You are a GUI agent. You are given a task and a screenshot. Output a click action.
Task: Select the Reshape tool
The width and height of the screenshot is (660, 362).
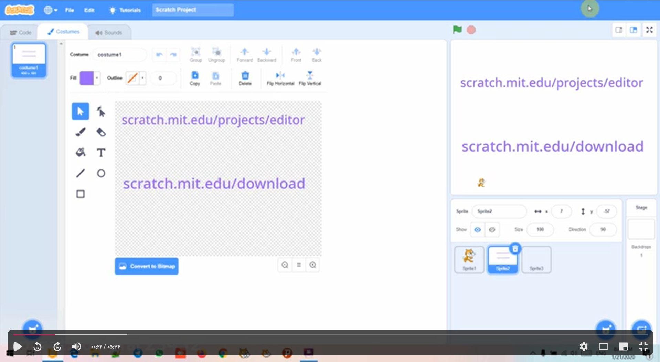pyautogui.click(x=101, y=111)
